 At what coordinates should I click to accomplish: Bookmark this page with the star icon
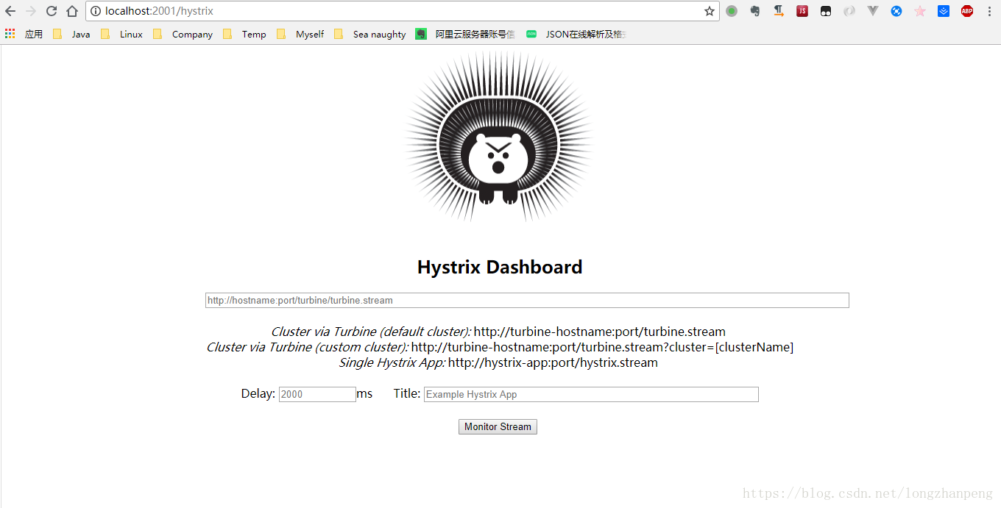pyautogui.click(x=710, y=11)
